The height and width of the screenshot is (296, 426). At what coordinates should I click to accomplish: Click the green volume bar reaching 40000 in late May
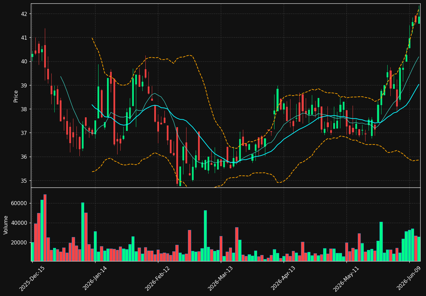381,241
